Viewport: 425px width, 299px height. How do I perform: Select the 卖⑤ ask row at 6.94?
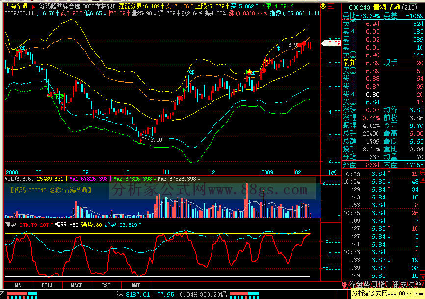(x=383, y=24)
